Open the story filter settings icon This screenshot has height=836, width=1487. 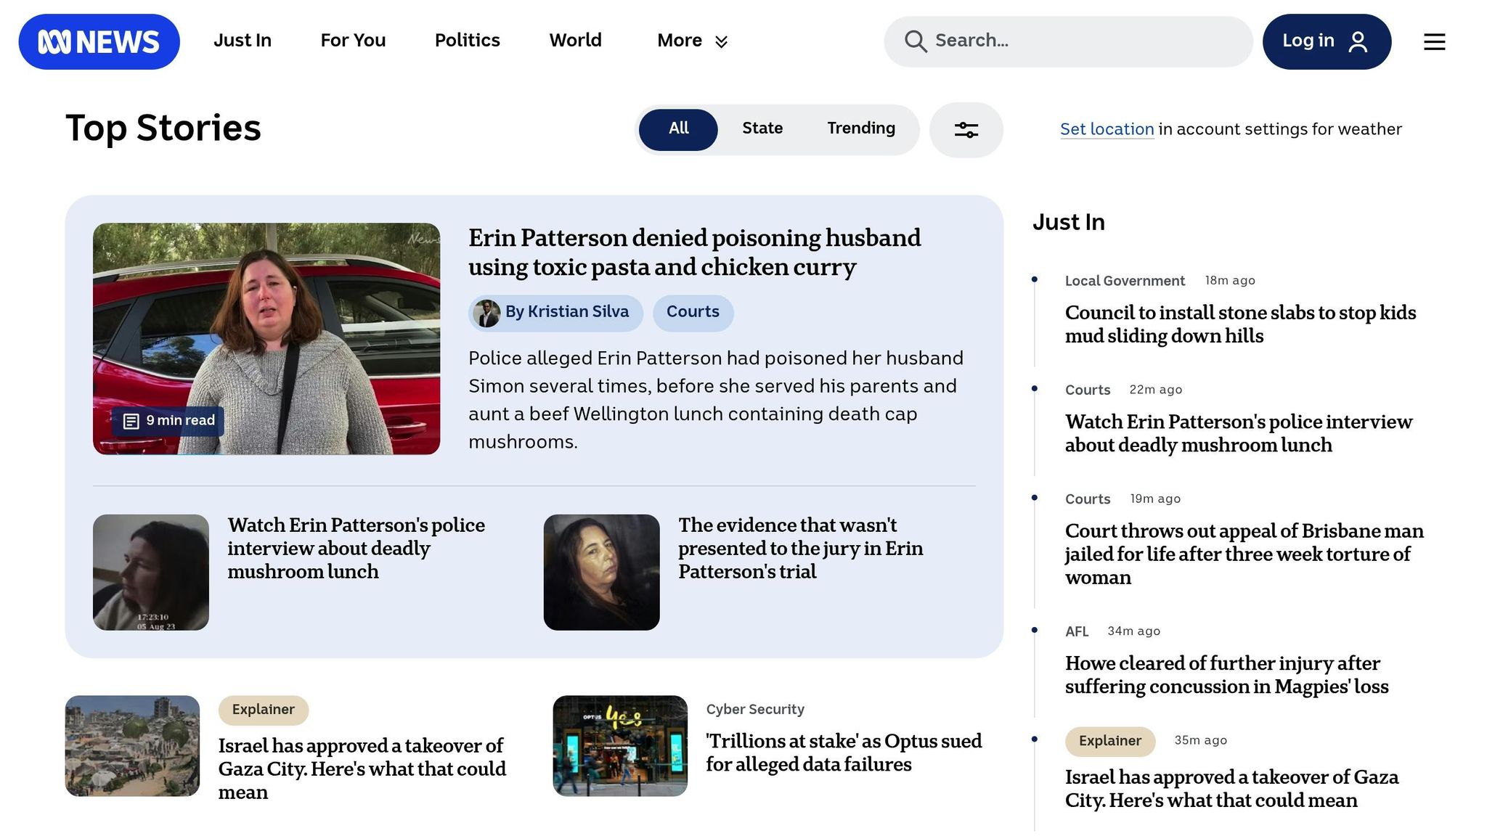pyautogui.click(x=966, y=130)
